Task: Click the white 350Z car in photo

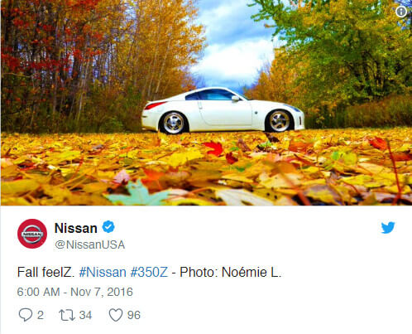Action: (223, 111)
